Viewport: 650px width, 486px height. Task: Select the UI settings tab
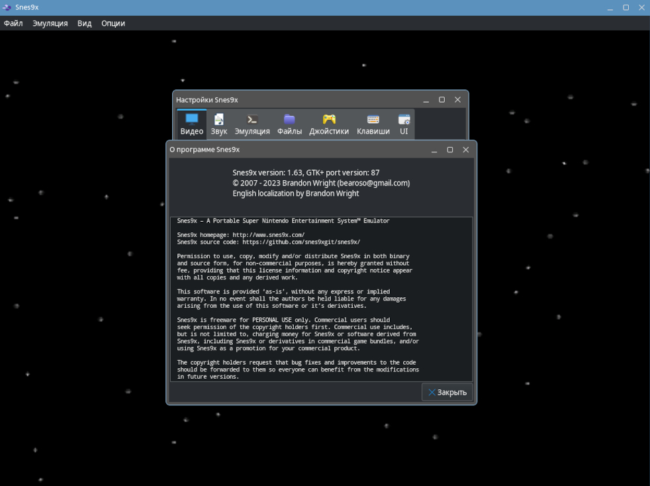404,124
